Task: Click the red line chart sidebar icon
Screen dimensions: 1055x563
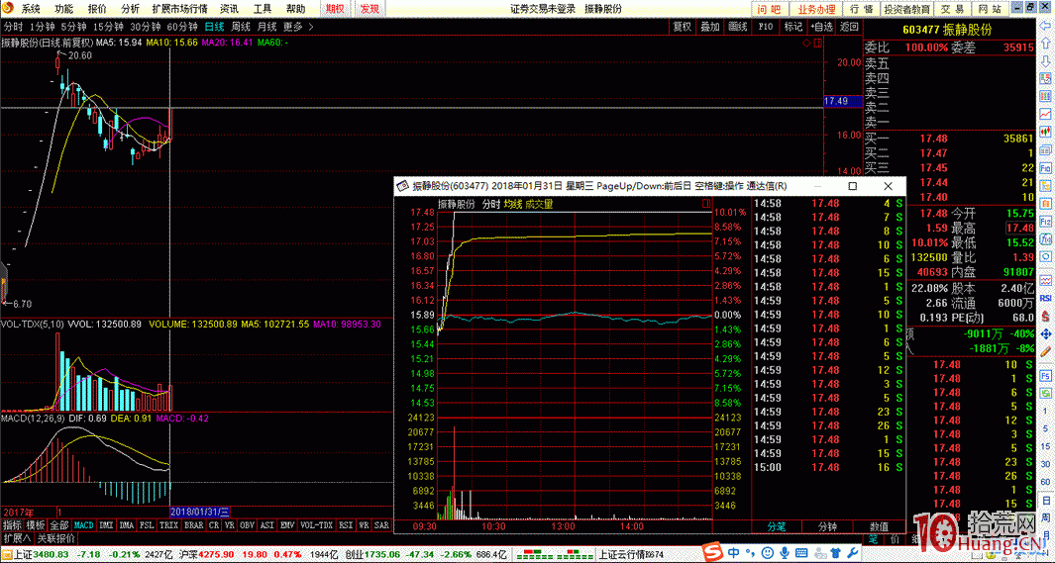Action: 1045,115
